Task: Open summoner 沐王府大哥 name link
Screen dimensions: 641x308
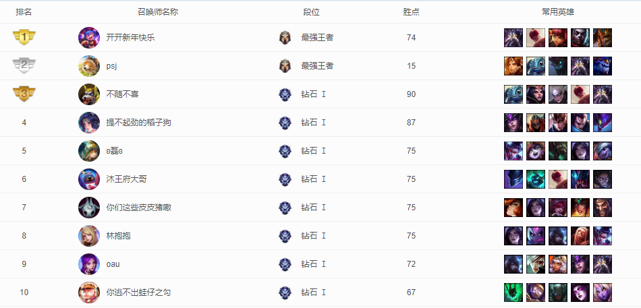Action: click(126, 179)
